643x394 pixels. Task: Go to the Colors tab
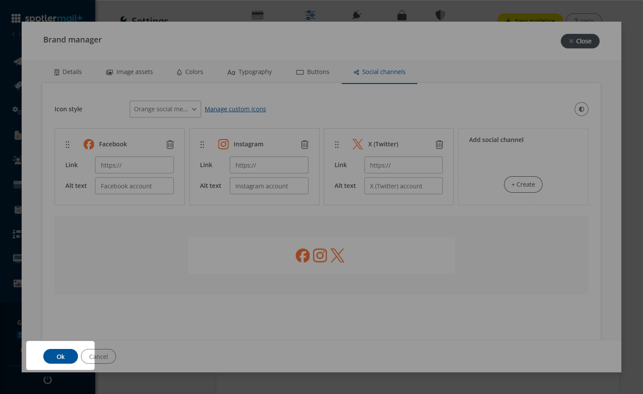click(x=190, y=72)
